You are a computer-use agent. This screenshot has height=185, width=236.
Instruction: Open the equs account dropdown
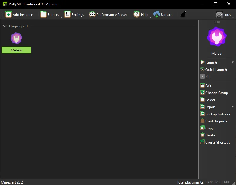coord(225,15)
